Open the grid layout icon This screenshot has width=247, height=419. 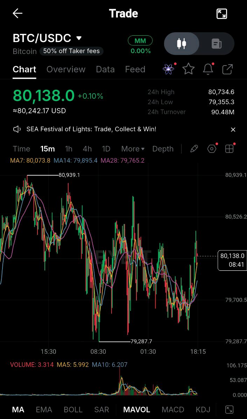click(x=230, y=149)
